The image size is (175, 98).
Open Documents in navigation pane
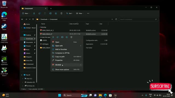point(28,42)
